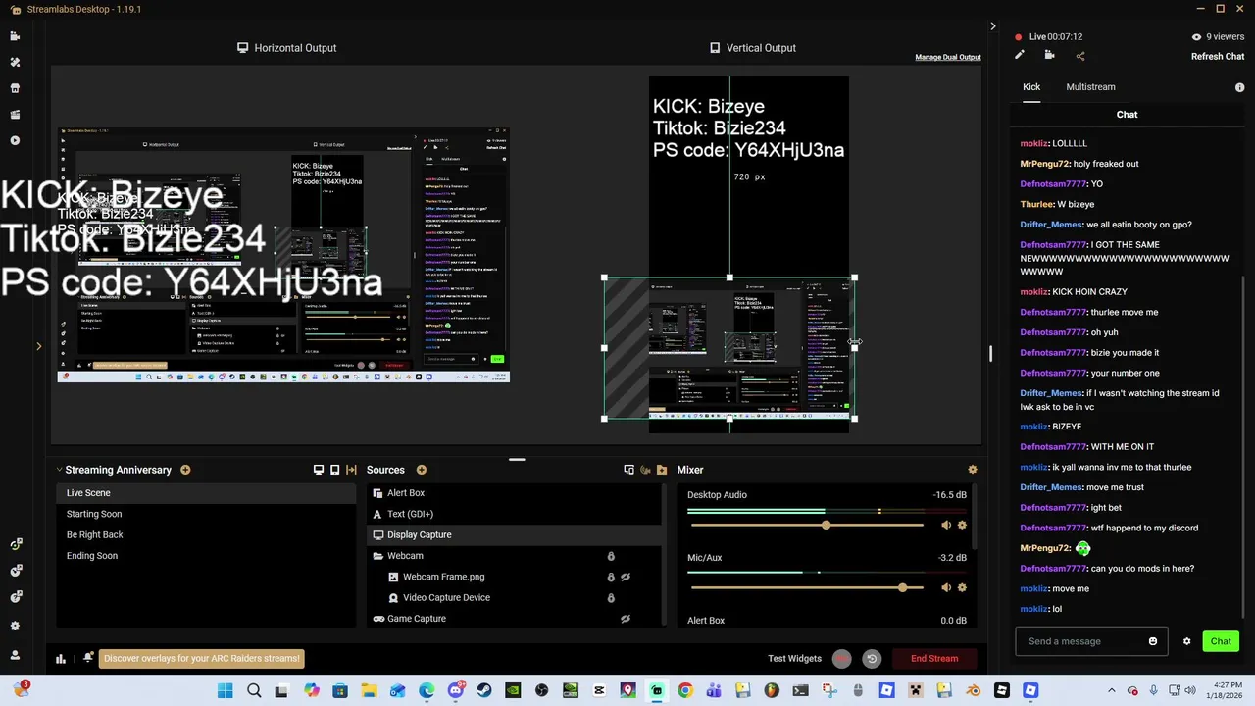Select the Ending Soon scene
Viewport: 1255px width, 706px height.
tap(206, 556)
